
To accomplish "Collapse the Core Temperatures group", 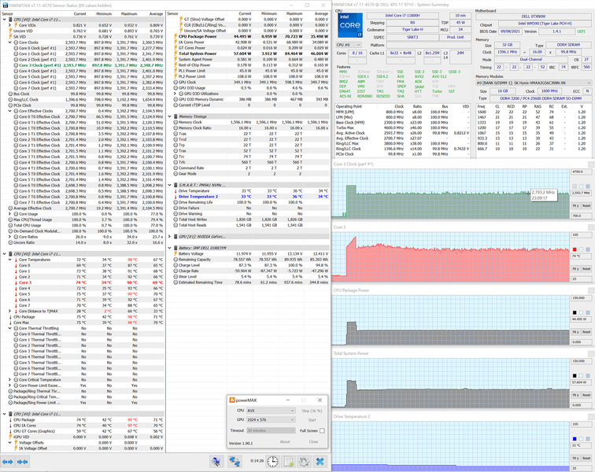I will coord(10,260).
